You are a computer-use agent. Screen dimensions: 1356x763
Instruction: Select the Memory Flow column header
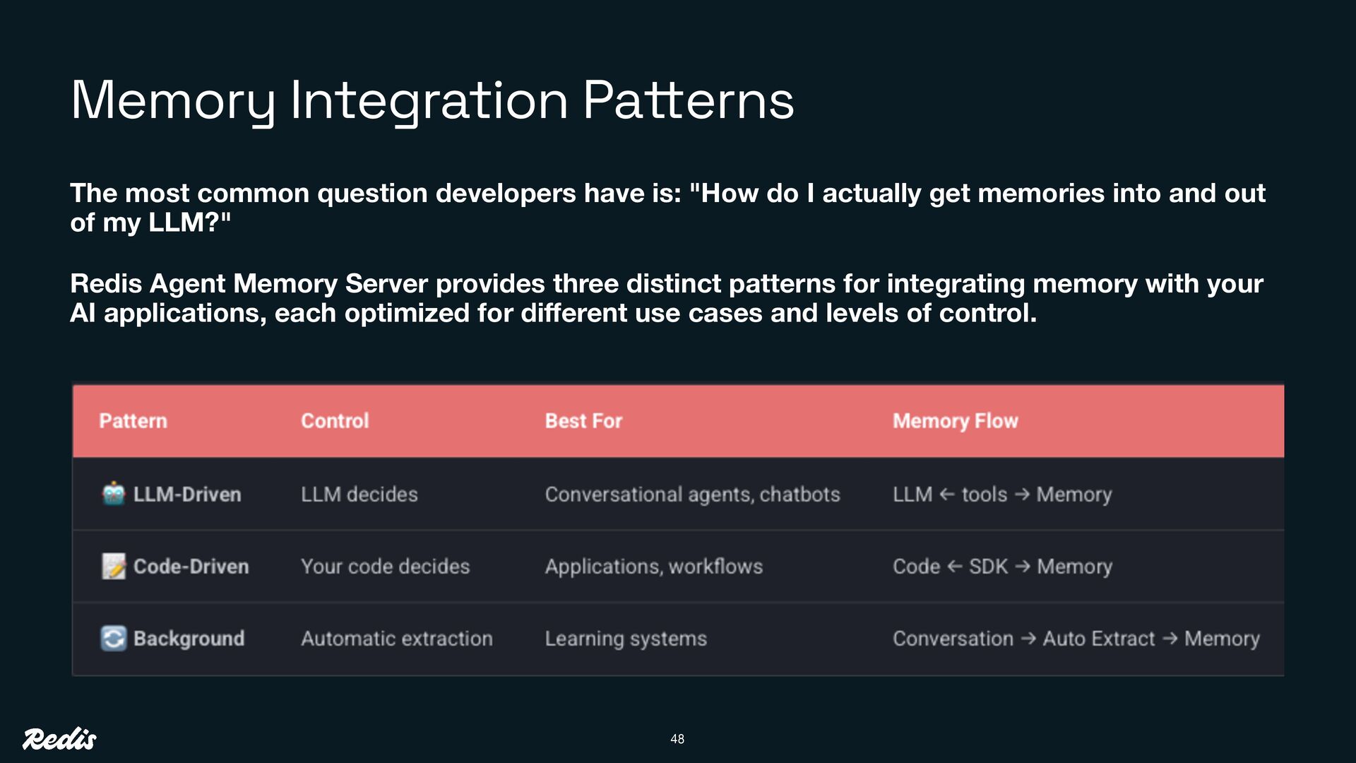[x=955, y=421]
